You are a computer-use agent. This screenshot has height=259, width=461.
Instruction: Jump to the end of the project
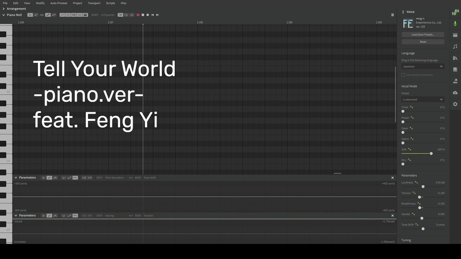click(x=158, y=15)
